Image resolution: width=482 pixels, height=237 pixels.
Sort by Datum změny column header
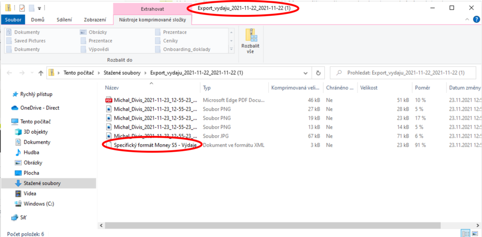(465, 88)
